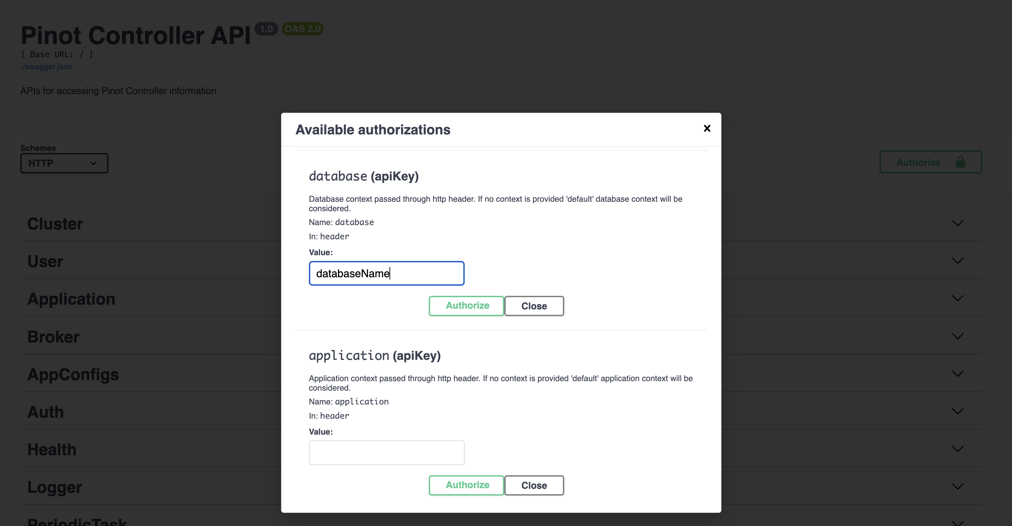
Task: Open the ./swagger.json link
Action: [x=46, y=67]
